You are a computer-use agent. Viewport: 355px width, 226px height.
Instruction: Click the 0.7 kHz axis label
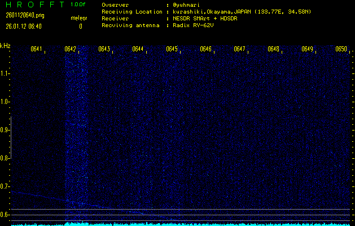tap(5, 186)
